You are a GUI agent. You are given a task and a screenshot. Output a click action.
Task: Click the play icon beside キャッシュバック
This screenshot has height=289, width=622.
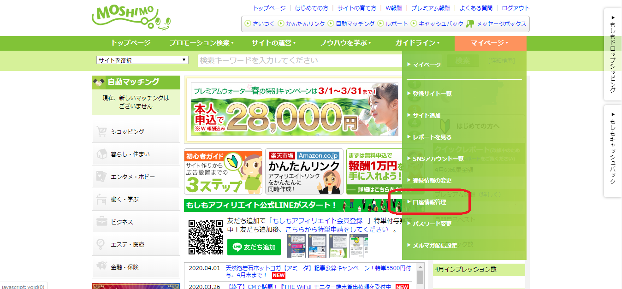pos(414,24)
